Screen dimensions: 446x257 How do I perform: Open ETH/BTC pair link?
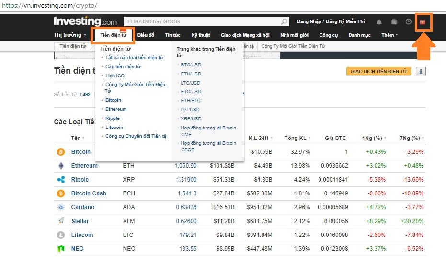point(191,101)
